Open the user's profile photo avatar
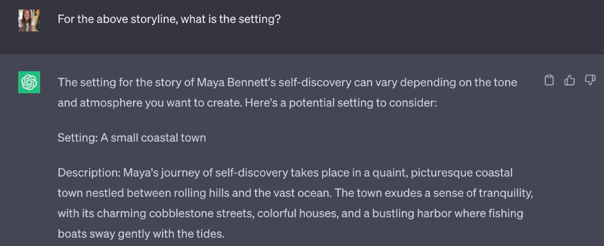 tap(29, 21)
